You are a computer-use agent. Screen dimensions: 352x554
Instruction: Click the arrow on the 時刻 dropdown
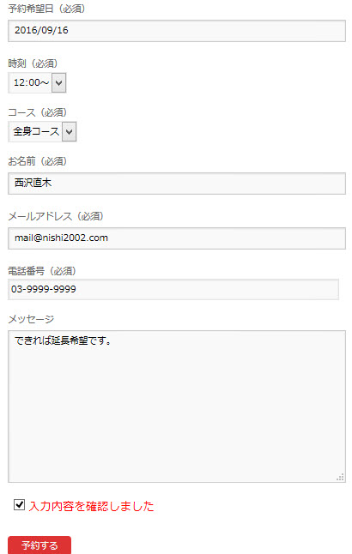tap(58, 82)
